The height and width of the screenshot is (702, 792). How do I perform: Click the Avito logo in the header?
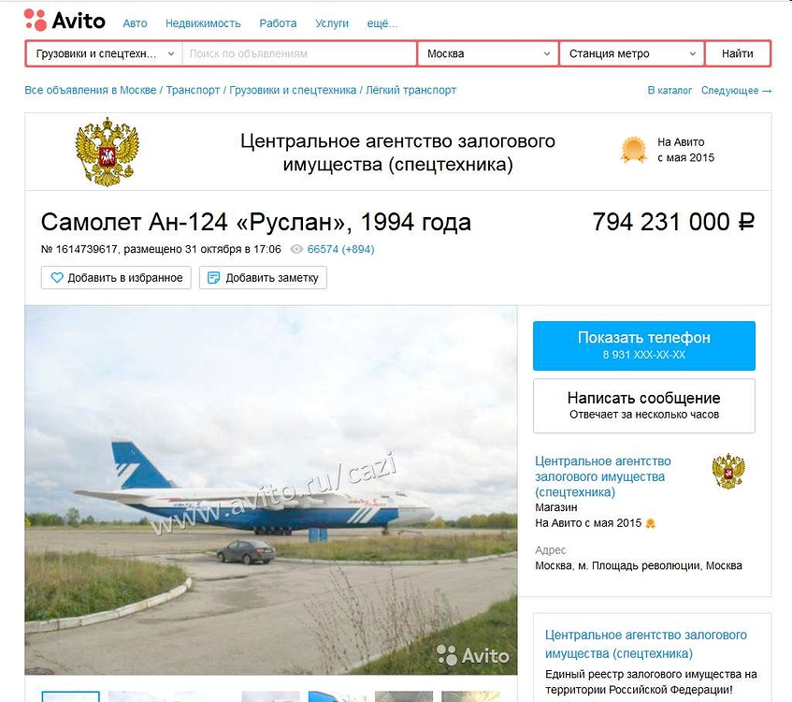coord(65,21)
